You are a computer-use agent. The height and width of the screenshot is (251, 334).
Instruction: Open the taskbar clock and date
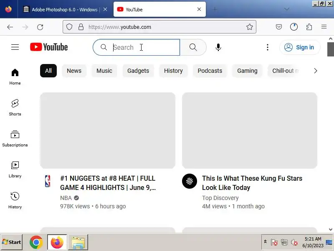point(313,242)
